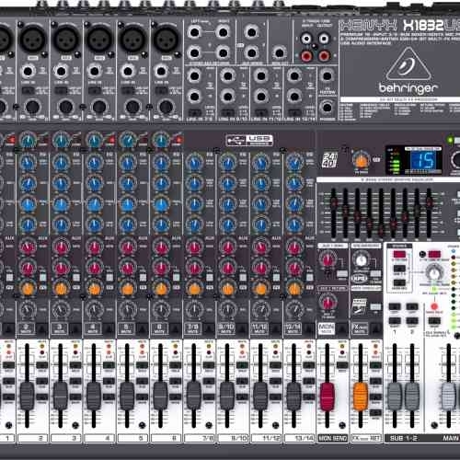The height and width of the screenshot is (460, 460).
Task: Click the channel 6 fader cap
Action: pyautogui.click(x=160, y=397)
